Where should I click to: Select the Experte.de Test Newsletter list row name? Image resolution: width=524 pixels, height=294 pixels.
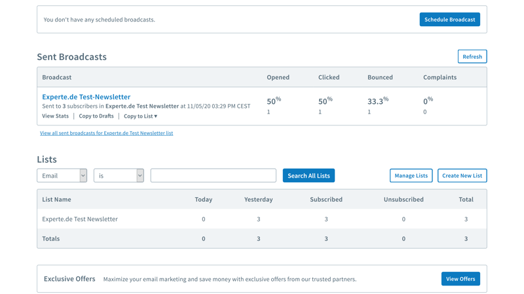(x=80, y=220)
